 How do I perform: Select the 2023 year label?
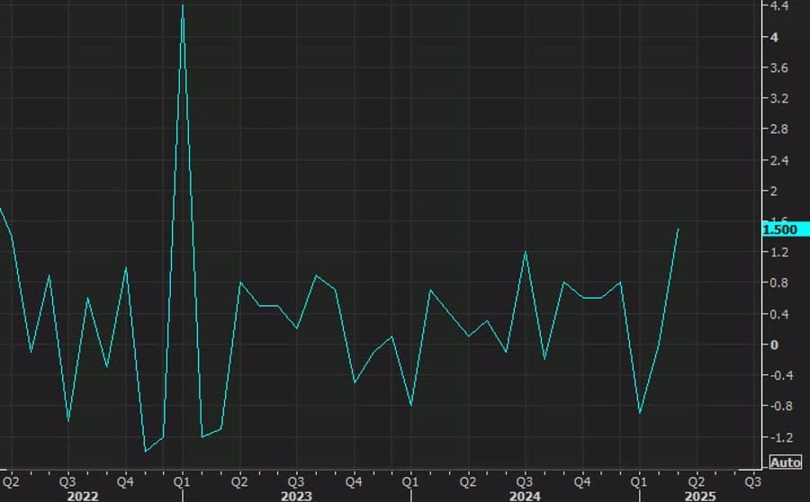pos(296,494)
